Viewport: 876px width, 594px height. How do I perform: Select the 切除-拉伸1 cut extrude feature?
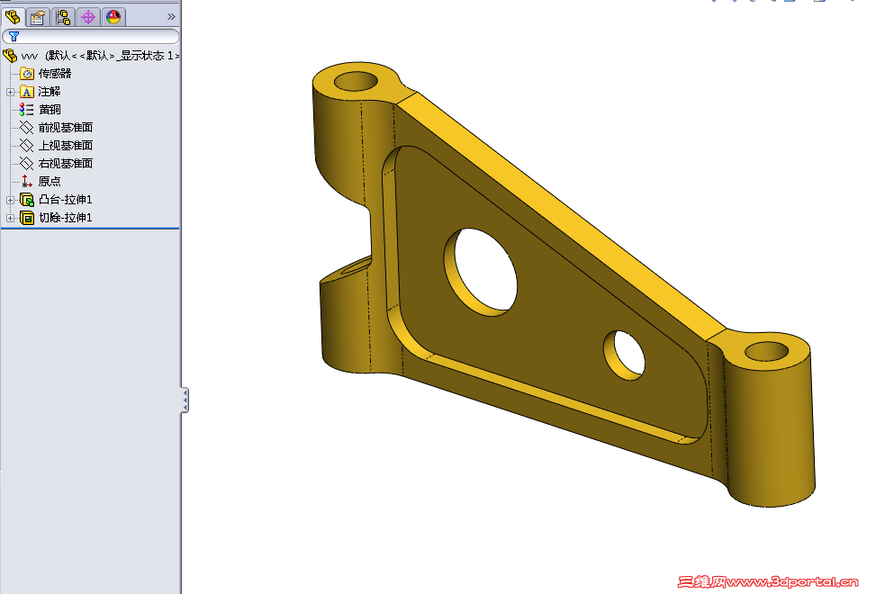pos(57,217)
